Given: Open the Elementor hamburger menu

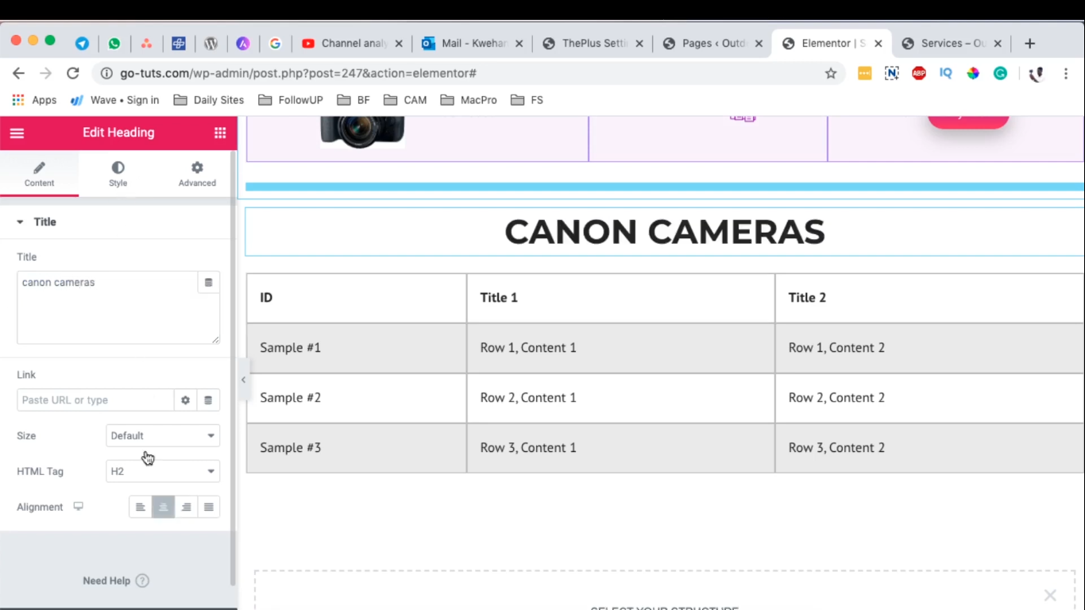Looking at the screenshot, I should [x=17, y=133].
